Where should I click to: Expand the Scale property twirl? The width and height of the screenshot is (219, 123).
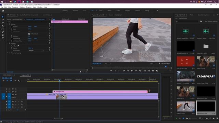click(x=9, y=29)
